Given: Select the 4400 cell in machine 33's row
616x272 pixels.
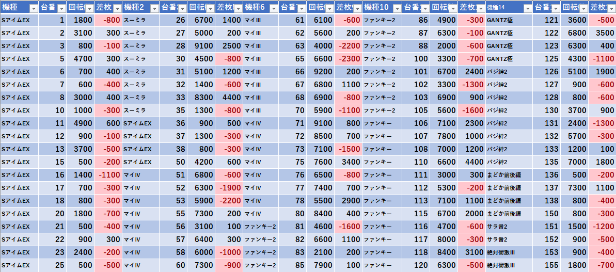Looking at the screenshot, I should point(229,98).
